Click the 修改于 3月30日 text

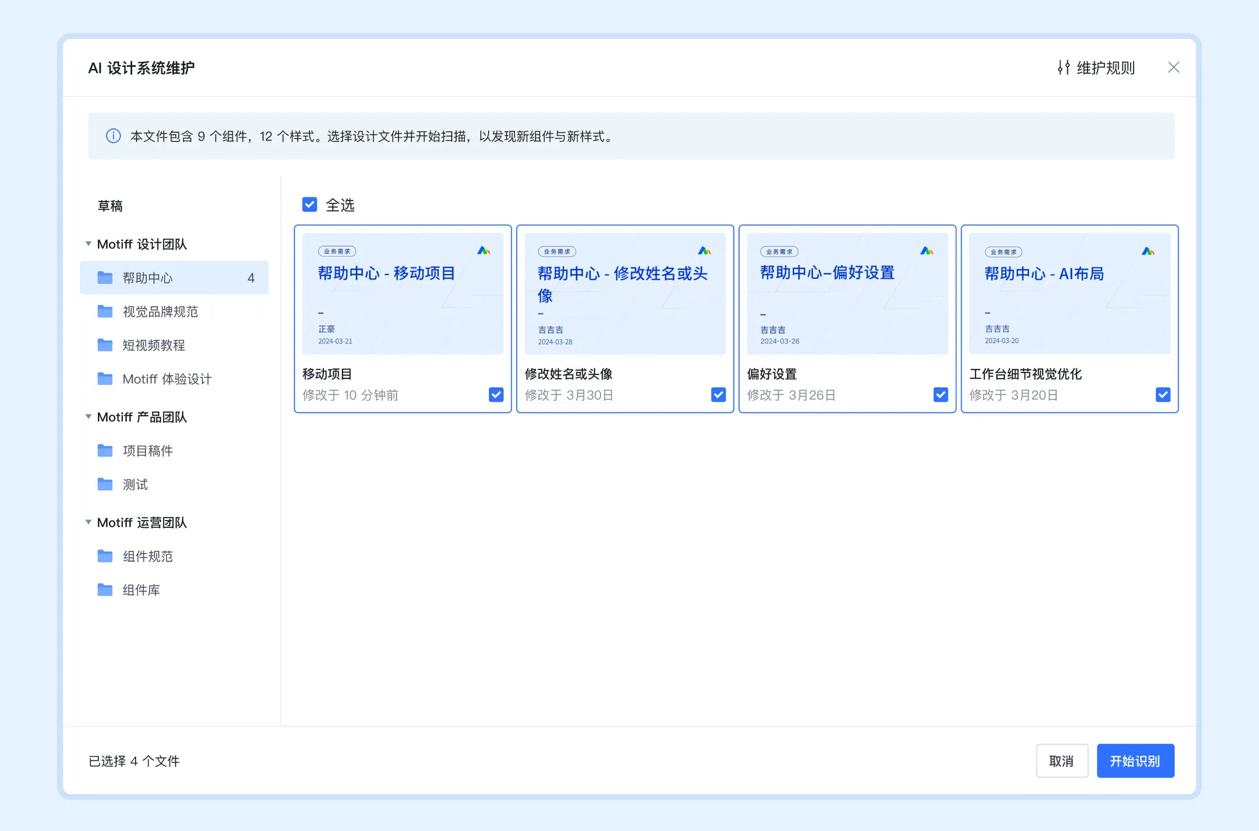pos(569,395)
